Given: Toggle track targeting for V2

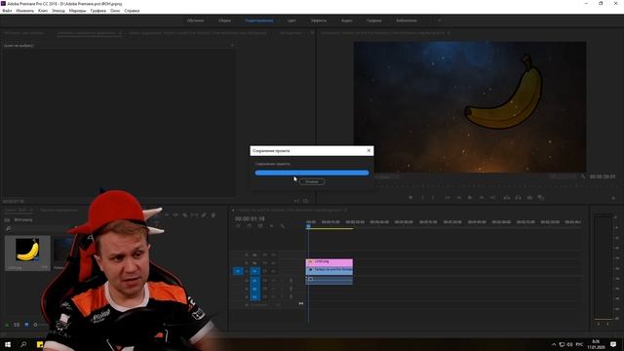Looking at the screenshot, I should point(254,263).
